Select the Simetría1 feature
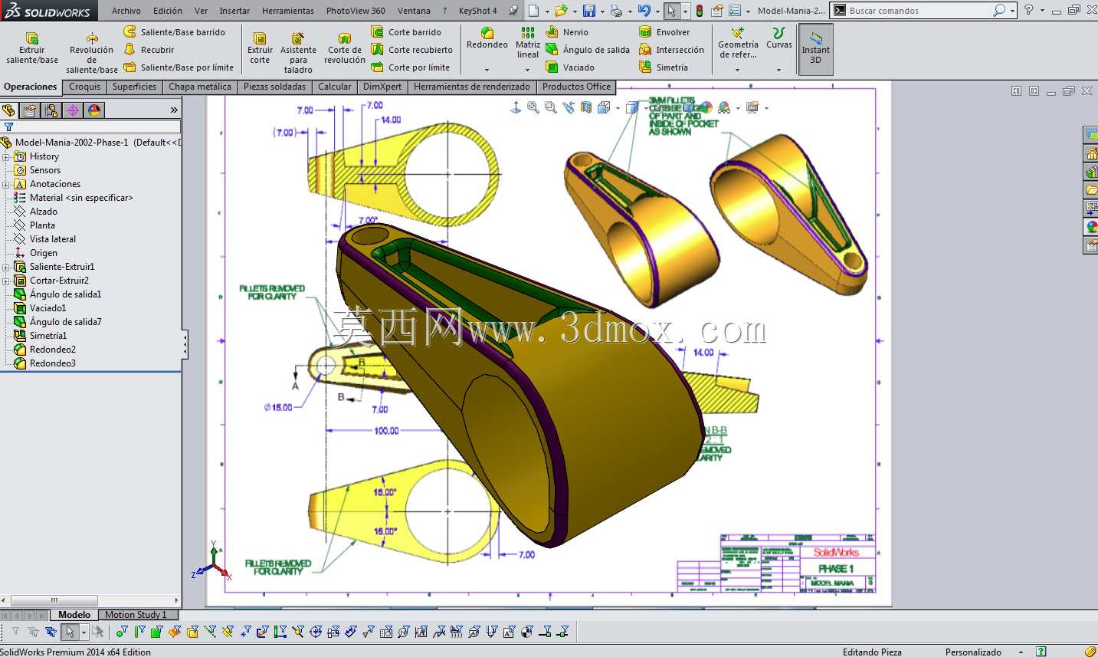The width and height of the screenshot is (1098, 657). 41,336
